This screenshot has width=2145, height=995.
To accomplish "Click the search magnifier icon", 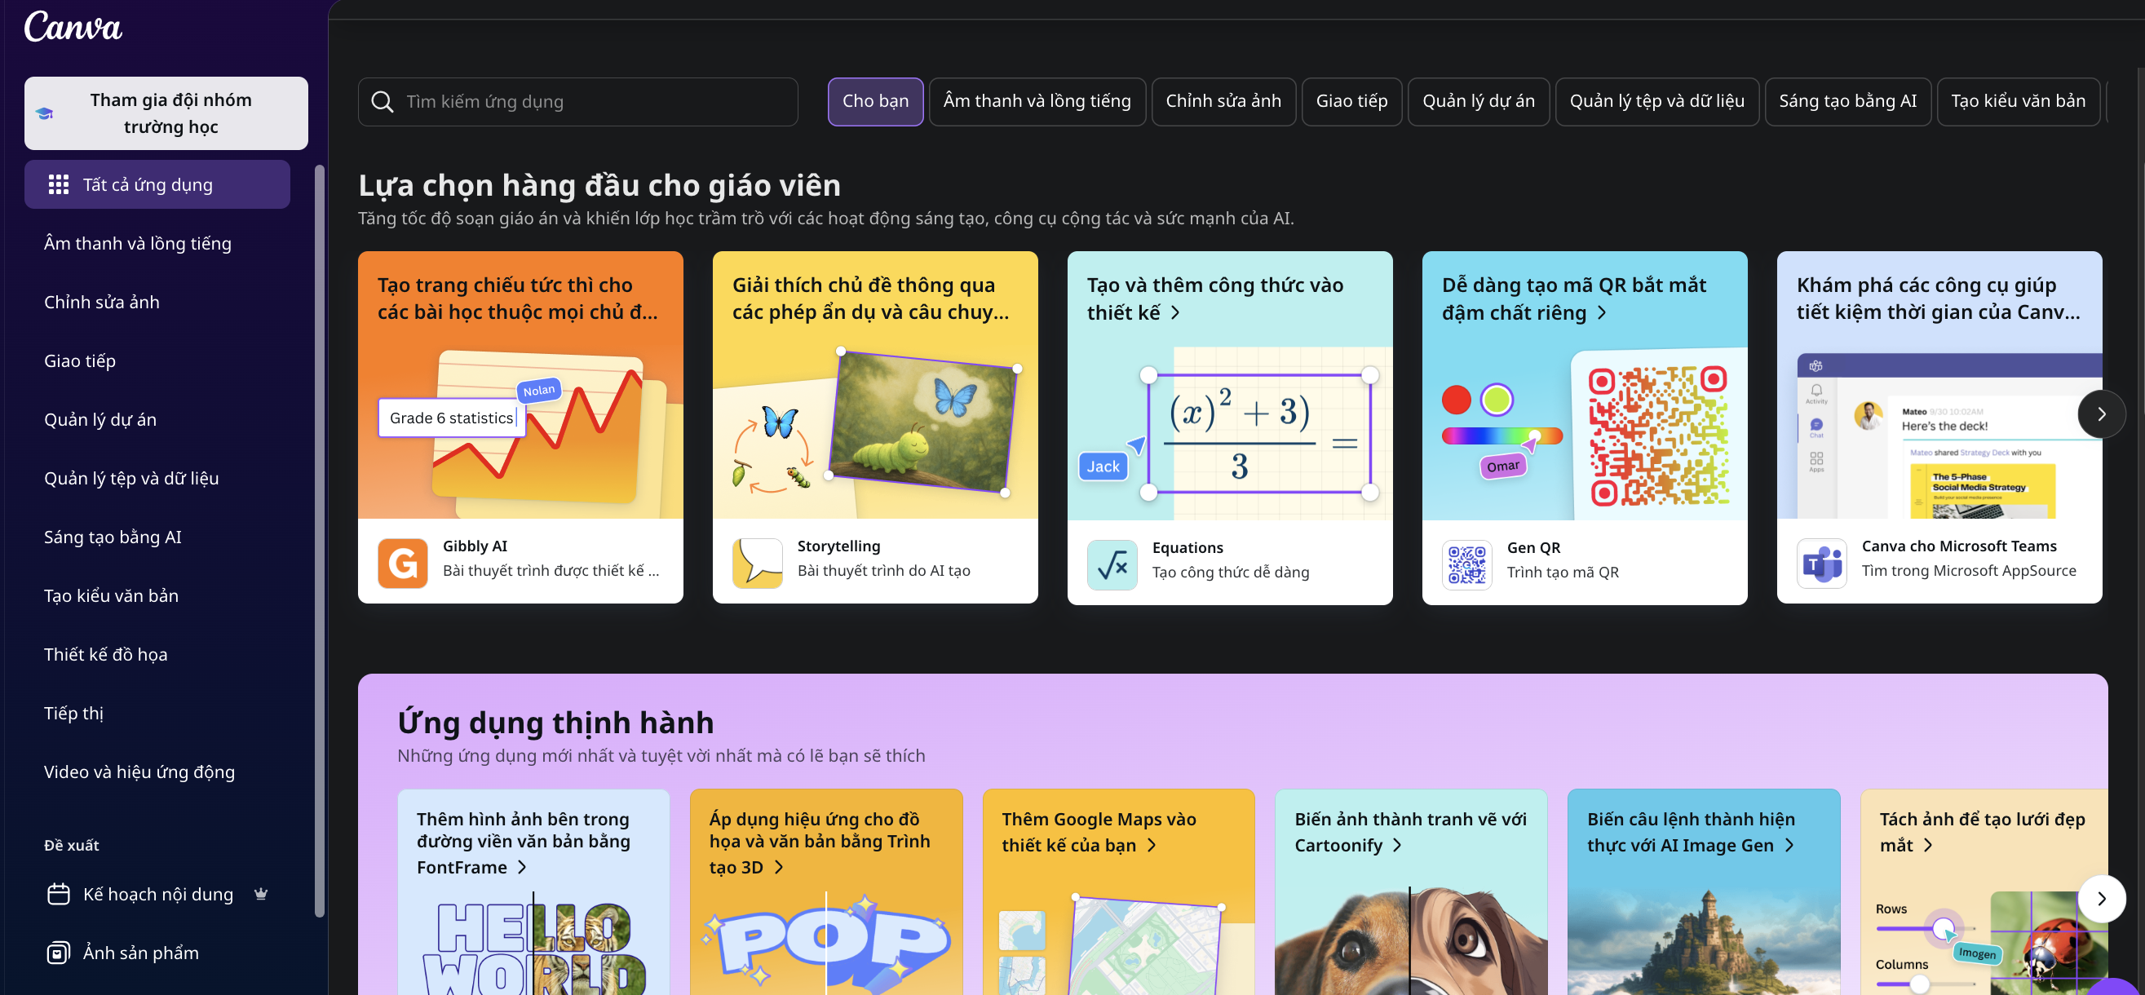I will 383,102.
